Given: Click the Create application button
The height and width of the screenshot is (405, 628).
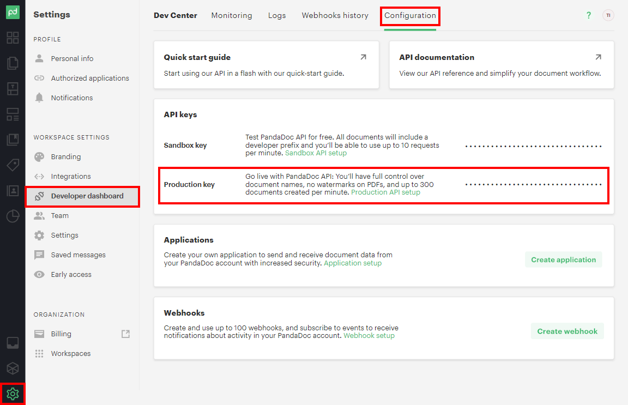Looking at the screenshot, I should click(563, 259).
